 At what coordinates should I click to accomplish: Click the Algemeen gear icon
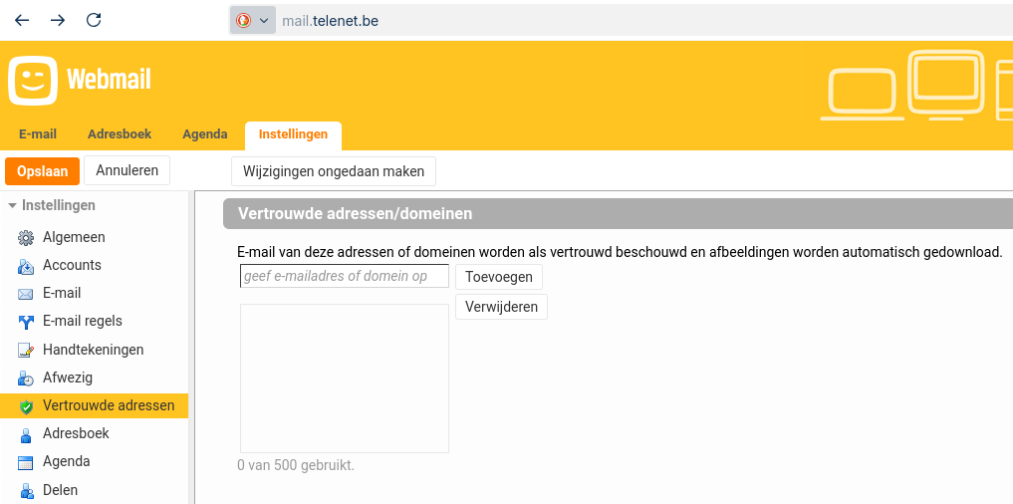point(26,238)
